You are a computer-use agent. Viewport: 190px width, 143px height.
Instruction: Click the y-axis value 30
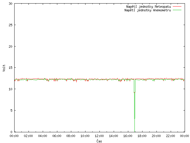coord(11,4)
